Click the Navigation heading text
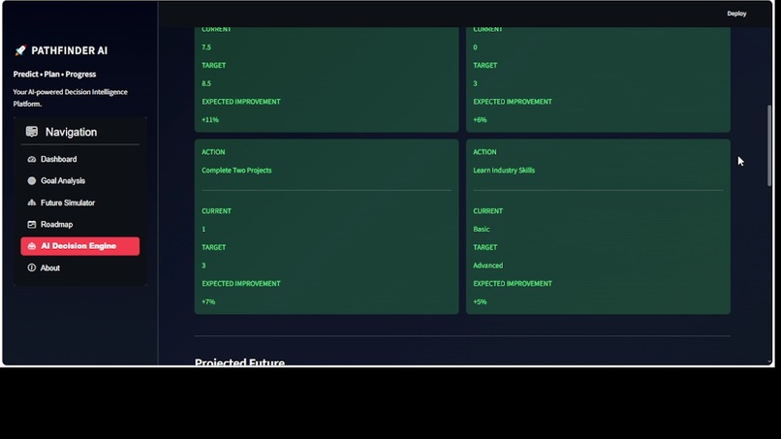The image size is (781, 439). pos(72,132)
